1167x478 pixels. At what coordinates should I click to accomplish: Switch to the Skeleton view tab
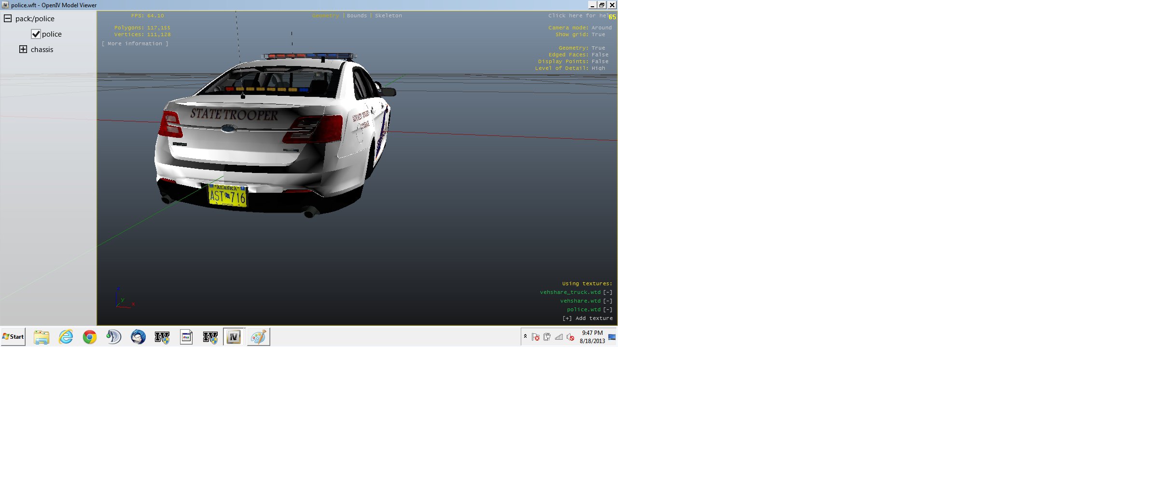(x=388, y=16)
